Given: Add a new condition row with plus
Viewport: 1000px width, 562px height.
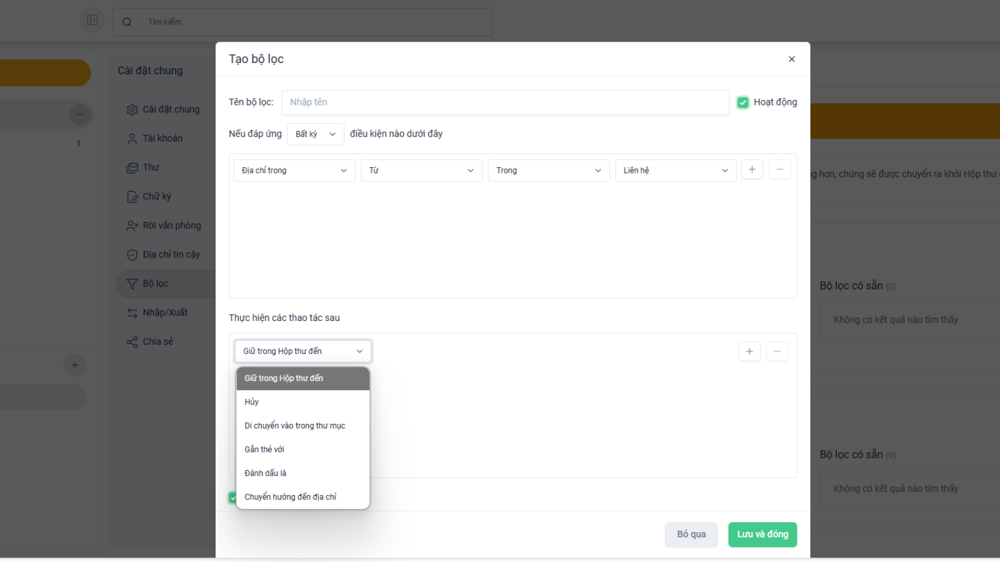Looking at the screenshot, I should (x=752, y=170).
